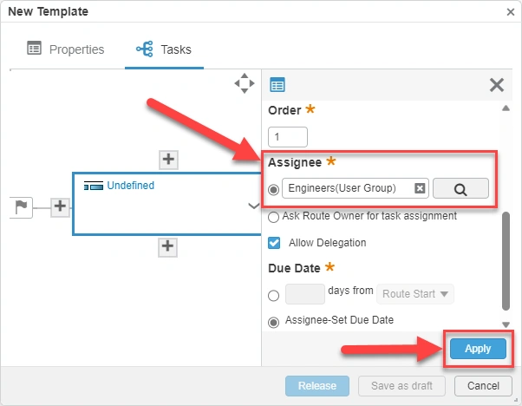Select the Engineers assignee radio button

[274, 189]
